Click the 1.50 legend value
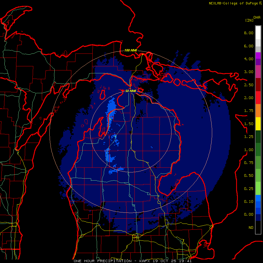 point(249,124)
